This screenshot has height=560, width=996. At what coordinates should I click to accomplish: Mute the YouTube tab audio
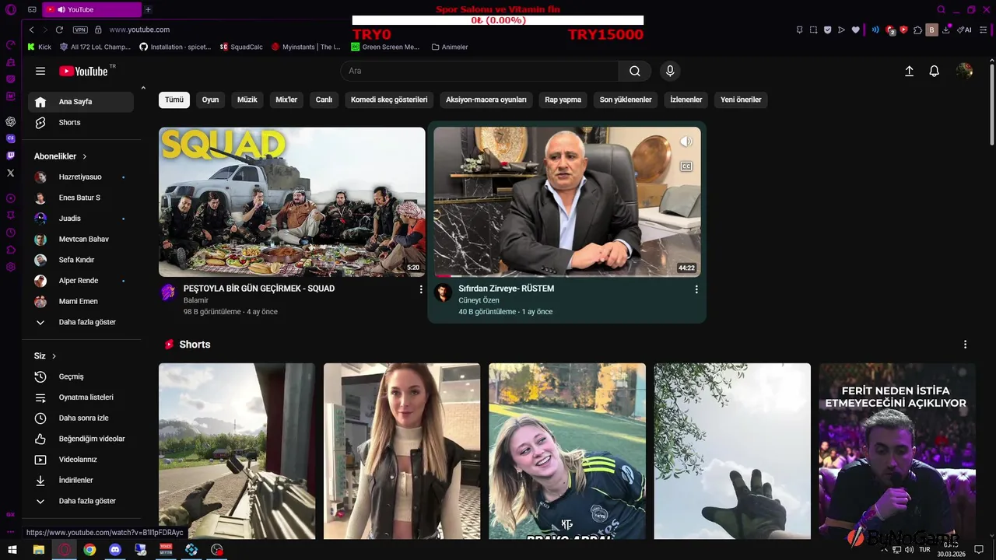(x=61, y=9)
